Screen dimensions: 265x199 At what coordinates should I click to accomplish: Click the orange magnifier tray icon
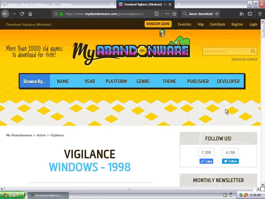(246, 195)
